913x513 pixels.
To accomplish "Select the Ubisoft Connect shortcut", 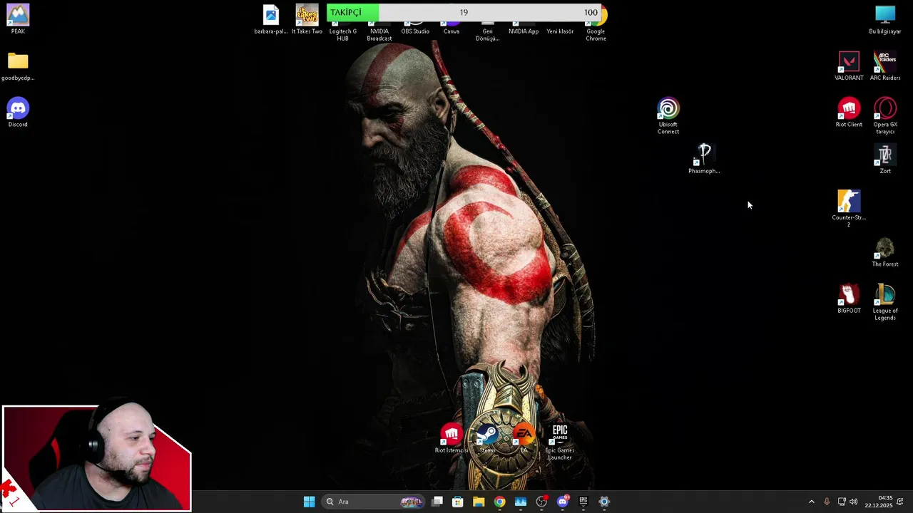I will [x=668, y=116].
